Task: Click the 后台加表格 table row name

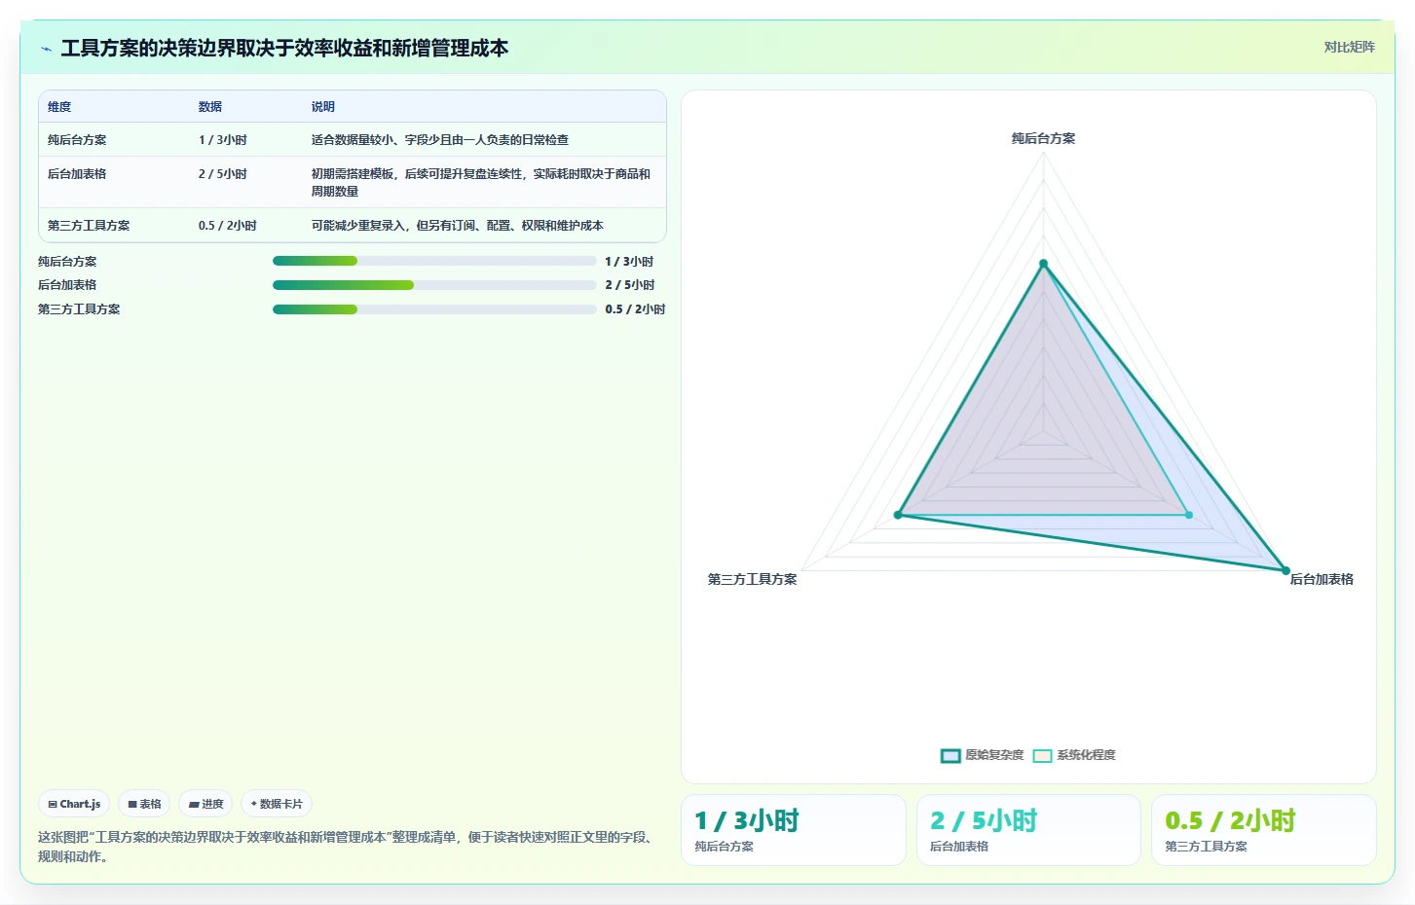Action: (77, 174)
